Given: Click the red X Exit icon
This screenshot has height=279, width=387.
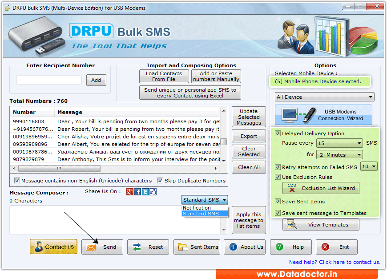Looking at the screenshot, I should point(325,247).
